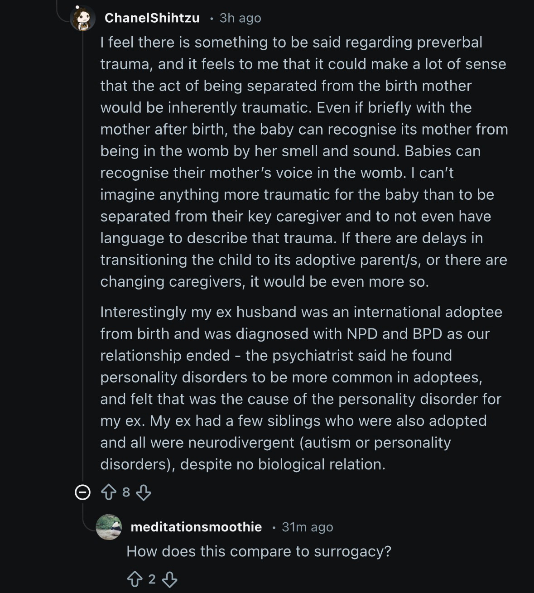Open ChanelShihtzu's user profile via username

click(x=152, y=18)
